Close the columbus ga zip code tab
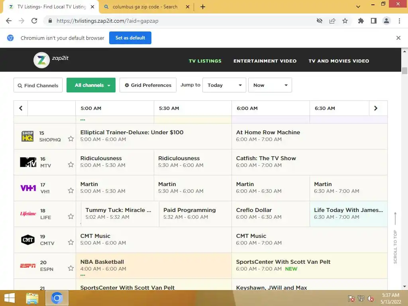 pos(188,7)
